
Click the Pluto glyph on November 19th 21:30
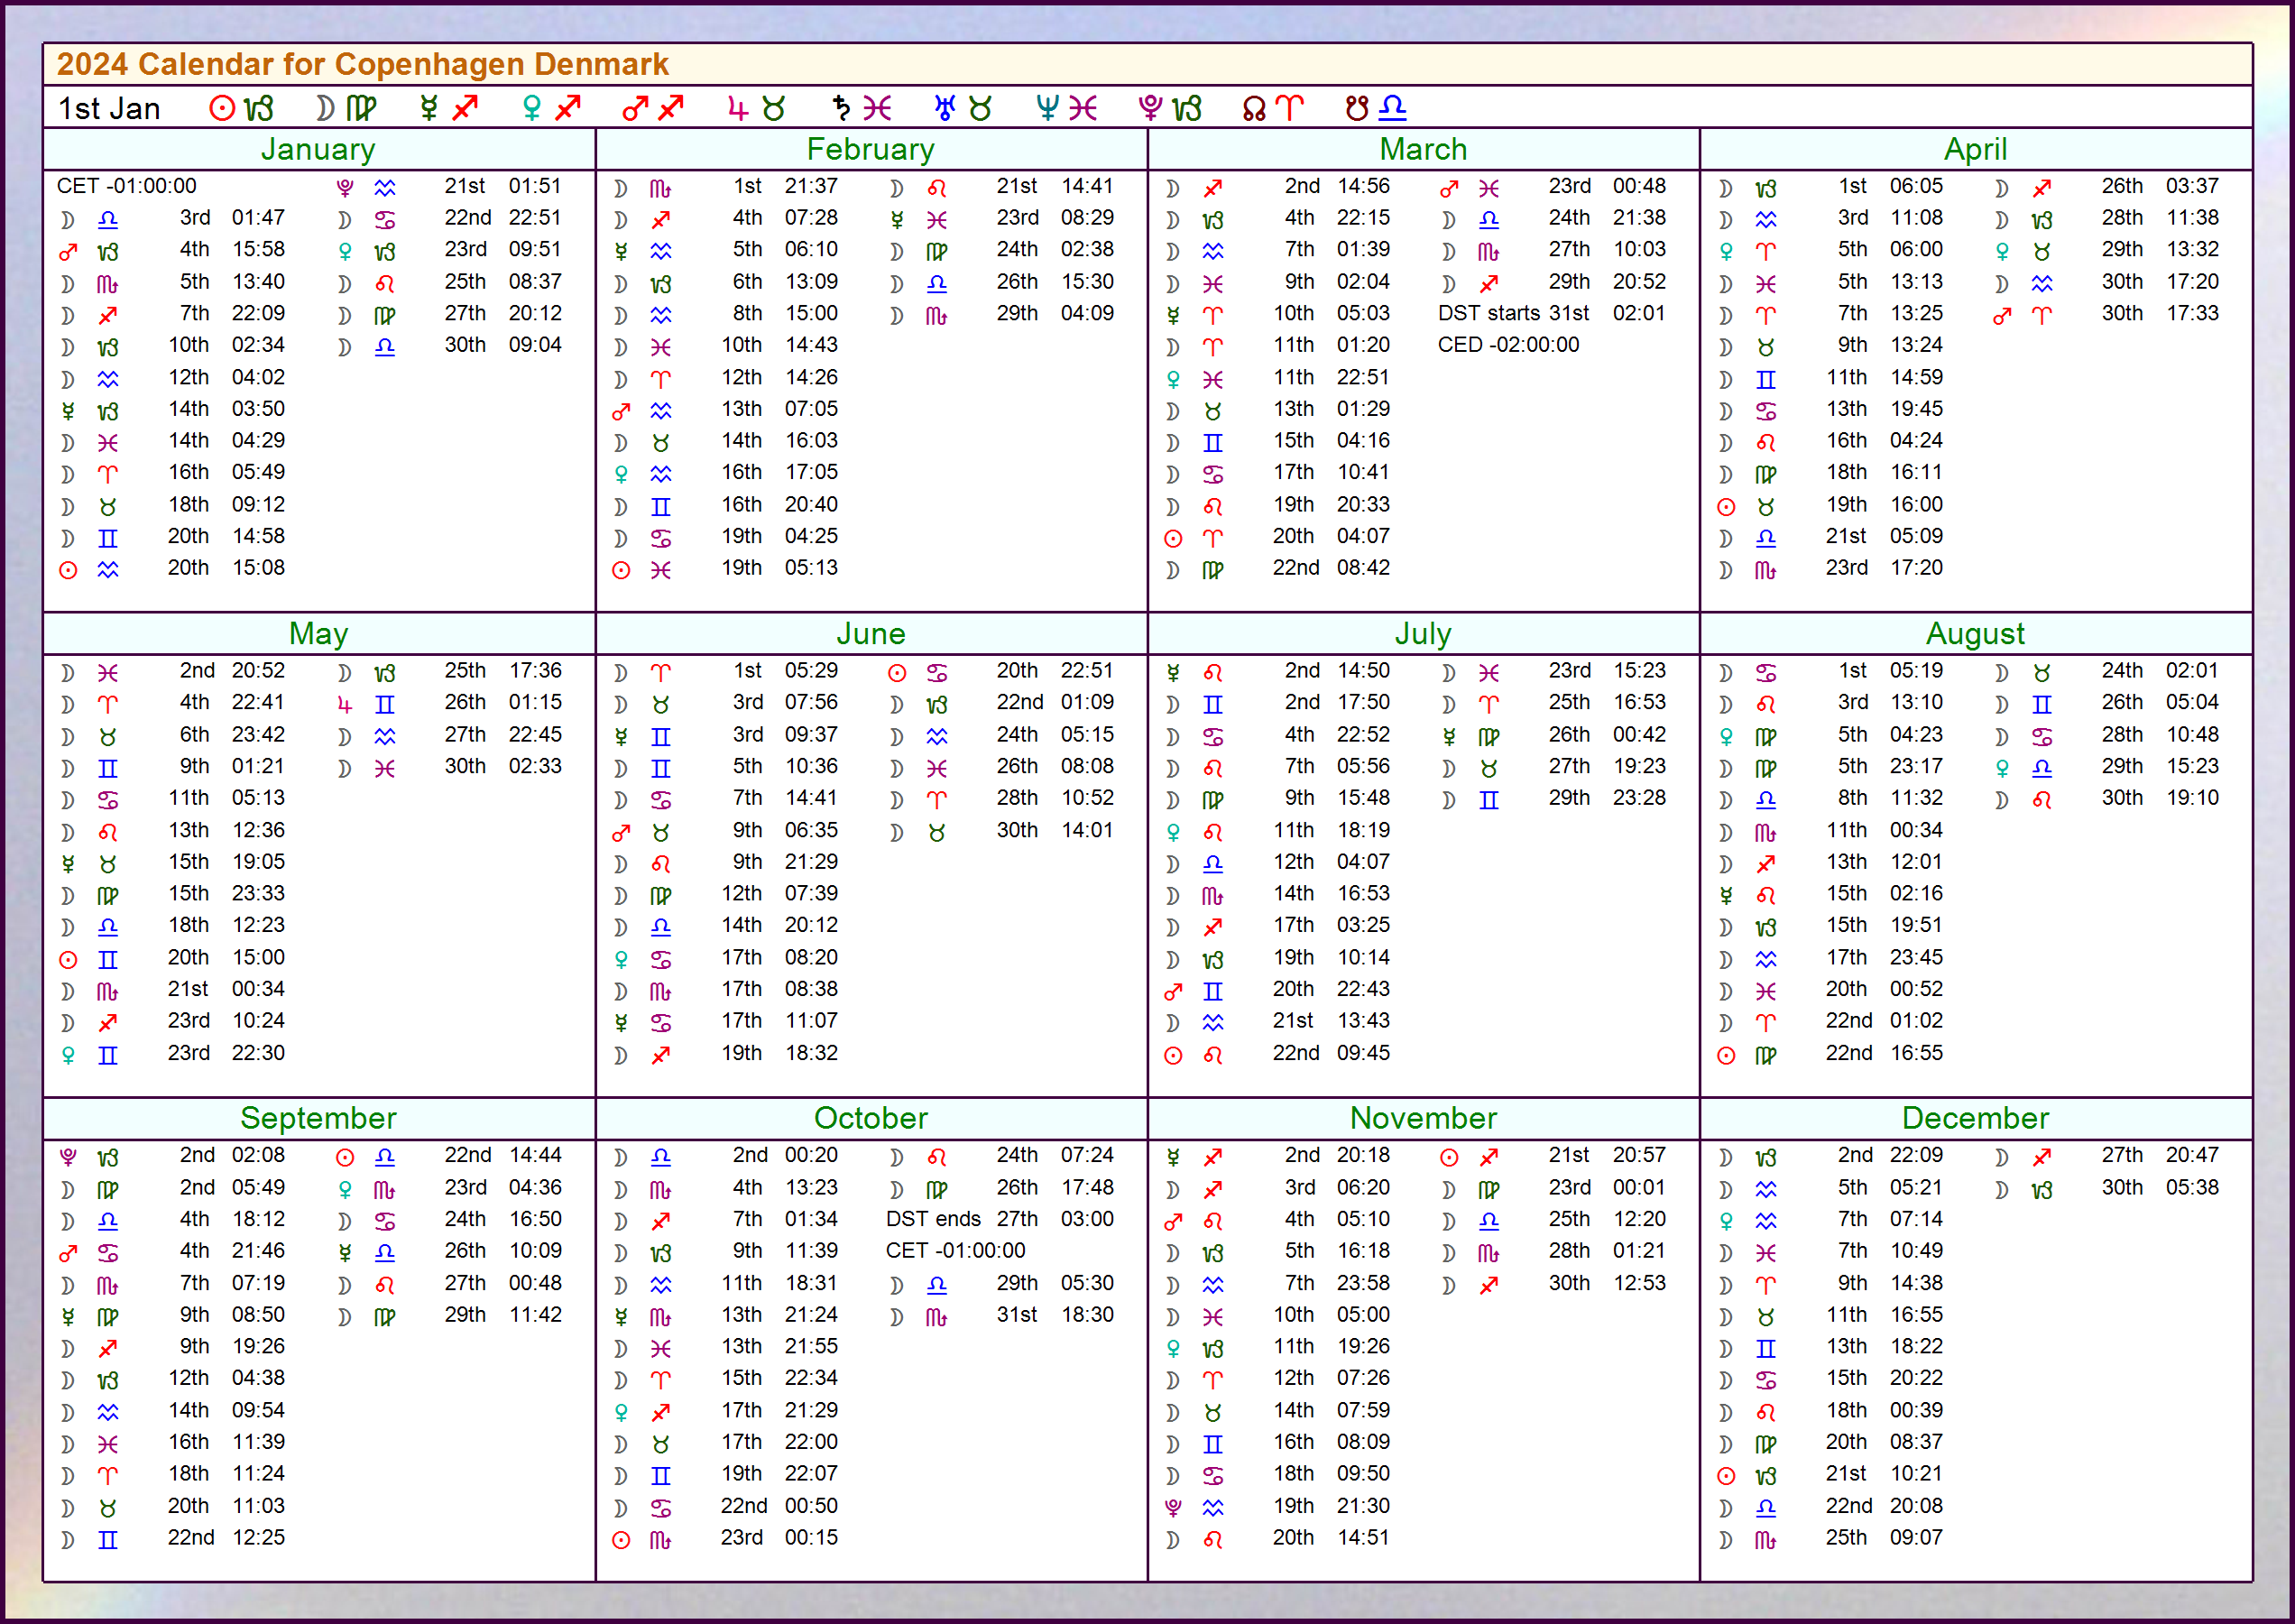pyautogui.click(x=1173, y=1508)
